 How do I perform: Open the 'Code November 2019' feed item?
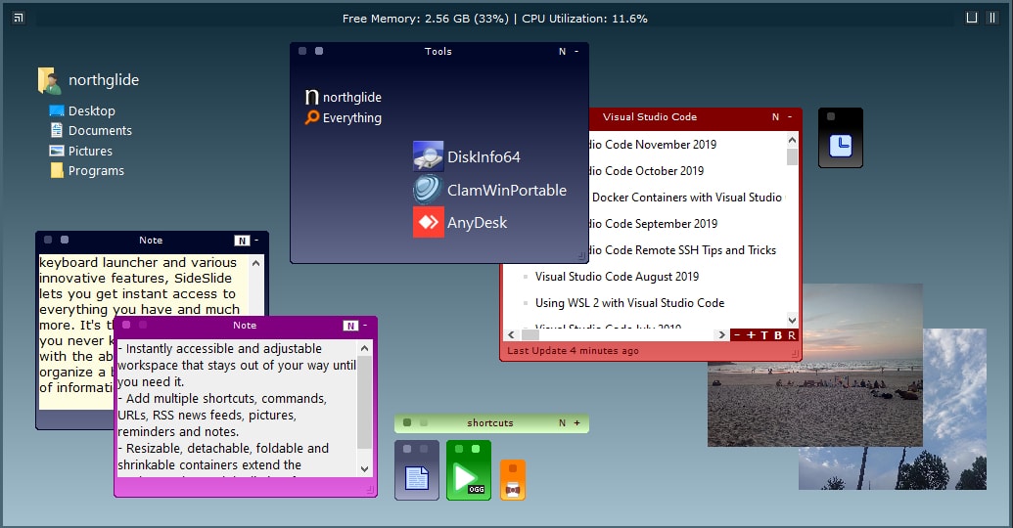pos(653,144)
